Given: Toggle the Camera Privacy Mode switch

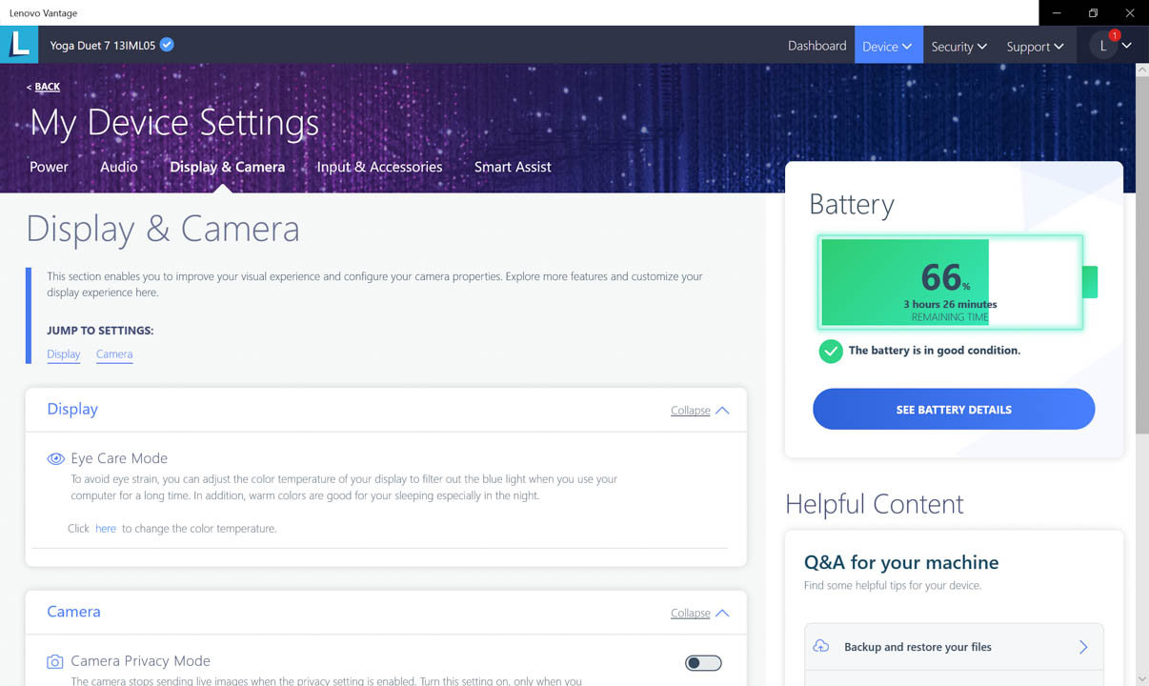Looking at the screenshot, I should coord(703,663).
